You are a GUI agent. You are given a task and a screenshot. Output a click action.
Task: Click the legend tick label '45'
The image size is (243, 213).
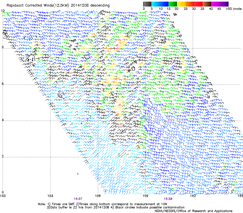(x=219, y=9)
